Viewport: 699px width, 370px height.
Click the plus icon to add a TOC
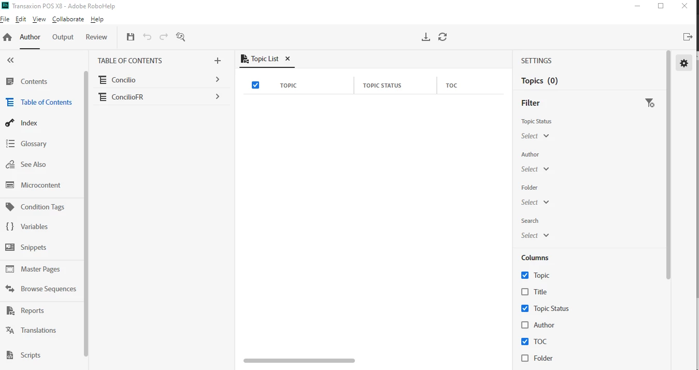218,61
